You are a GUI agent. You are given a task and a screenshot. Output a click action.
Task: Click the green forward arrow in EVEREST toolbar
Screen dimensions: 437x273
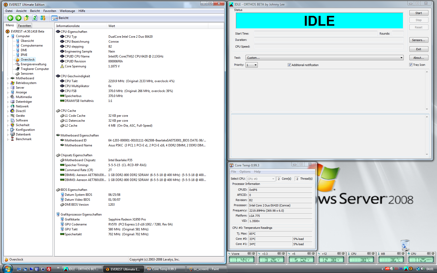click(x=18, y=18)
